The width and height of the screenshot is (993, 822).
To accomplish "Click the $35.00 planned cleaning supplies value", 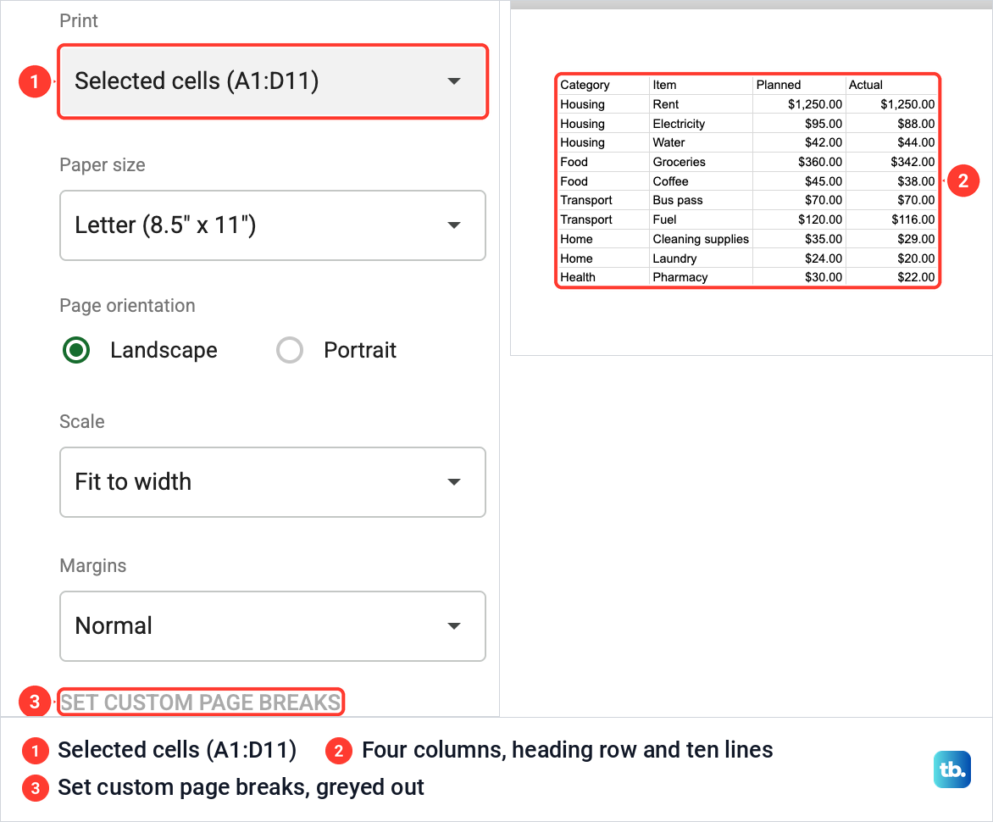I will tap(824, 239).
